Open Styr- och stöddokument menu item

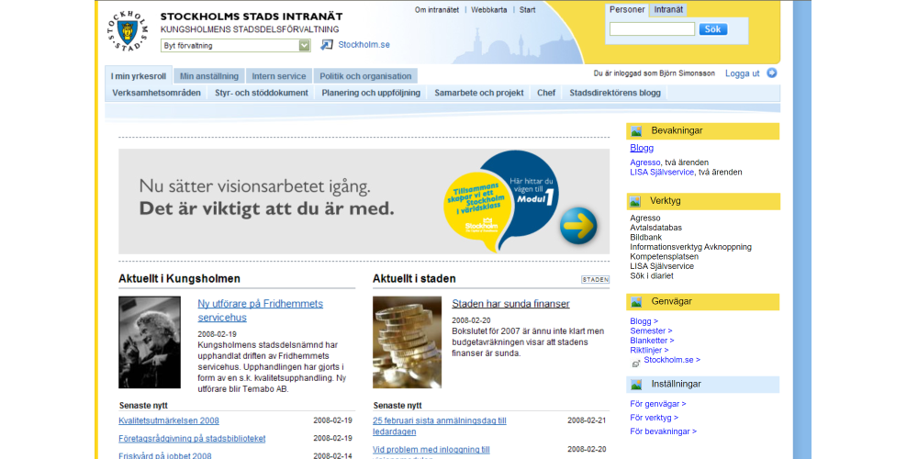[x=262, y=93]
